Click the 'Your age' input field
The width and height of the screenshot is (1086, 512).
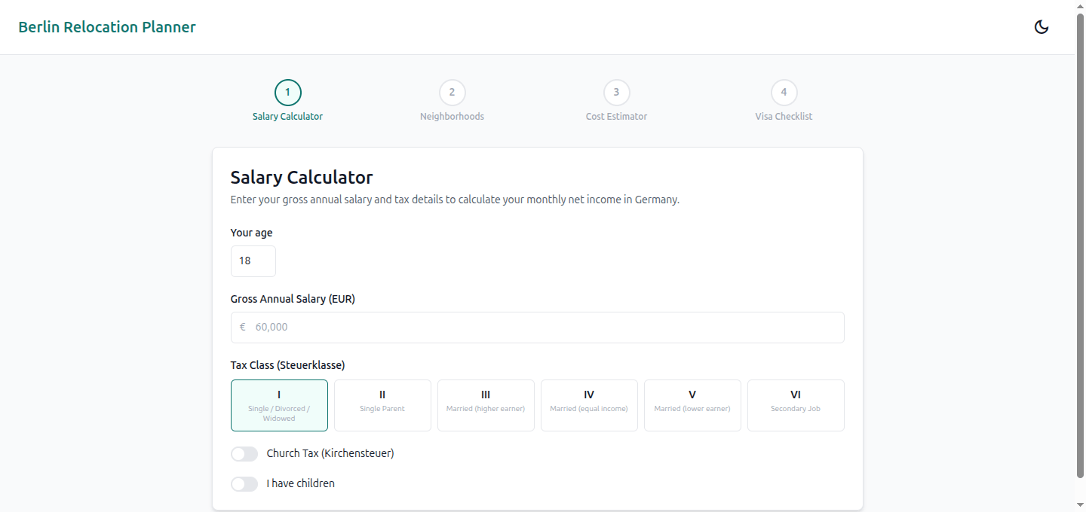pyautogui.click(x=253, y=261)
